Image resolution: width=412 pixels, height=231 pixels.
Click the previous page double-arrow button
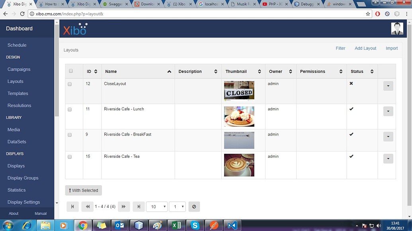pos(87,207)
